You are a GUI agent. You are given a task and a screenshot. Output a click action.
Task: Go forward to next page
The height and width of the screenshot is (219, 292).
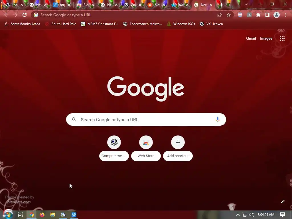click(x=15, y=15)
